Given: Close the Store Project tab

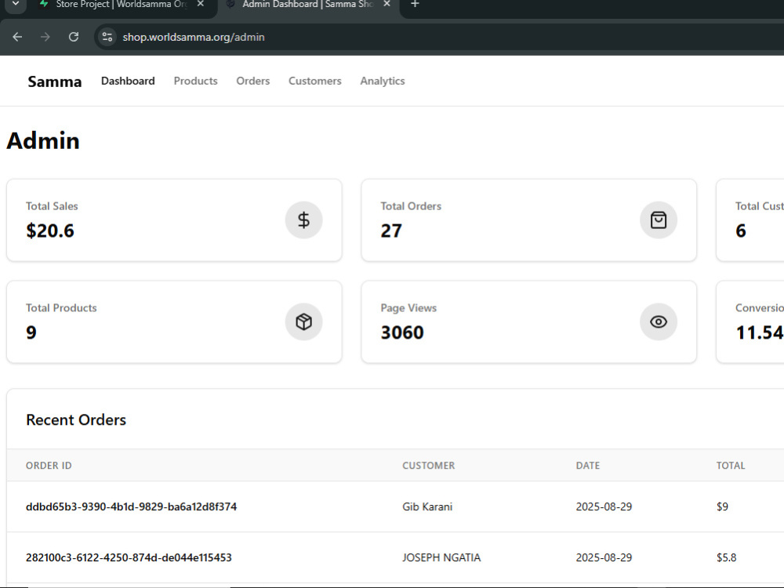Looking at the screenshot, I should (x=200, y=4).
